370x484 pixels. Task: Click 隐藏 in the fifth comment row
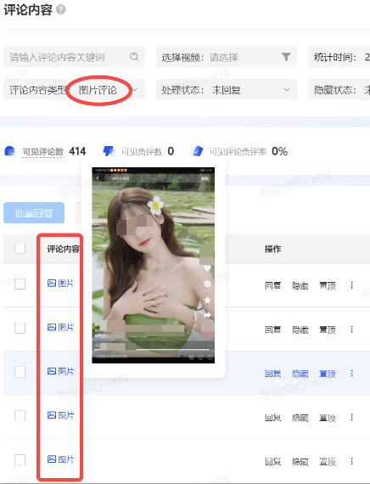click(300, 461)
